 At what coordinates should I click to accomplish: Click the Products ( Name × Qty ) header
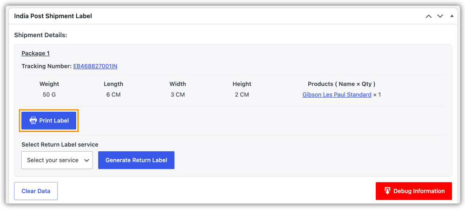tap(342, 84)
